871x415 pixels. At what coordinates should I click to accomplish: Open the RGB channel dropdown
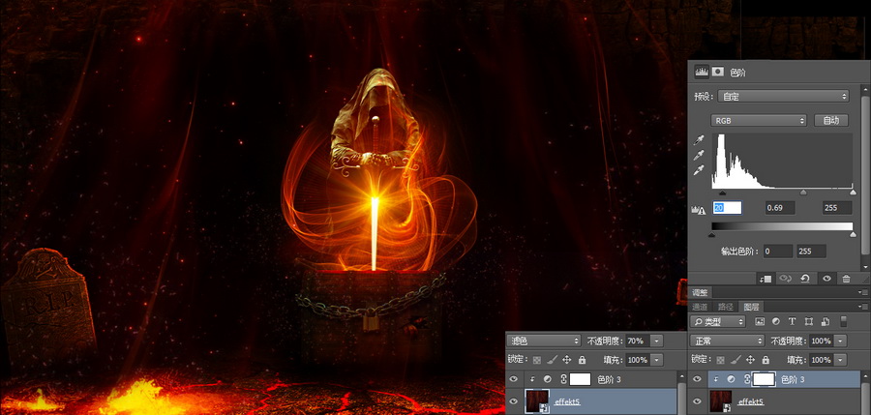tap(759, 121)
